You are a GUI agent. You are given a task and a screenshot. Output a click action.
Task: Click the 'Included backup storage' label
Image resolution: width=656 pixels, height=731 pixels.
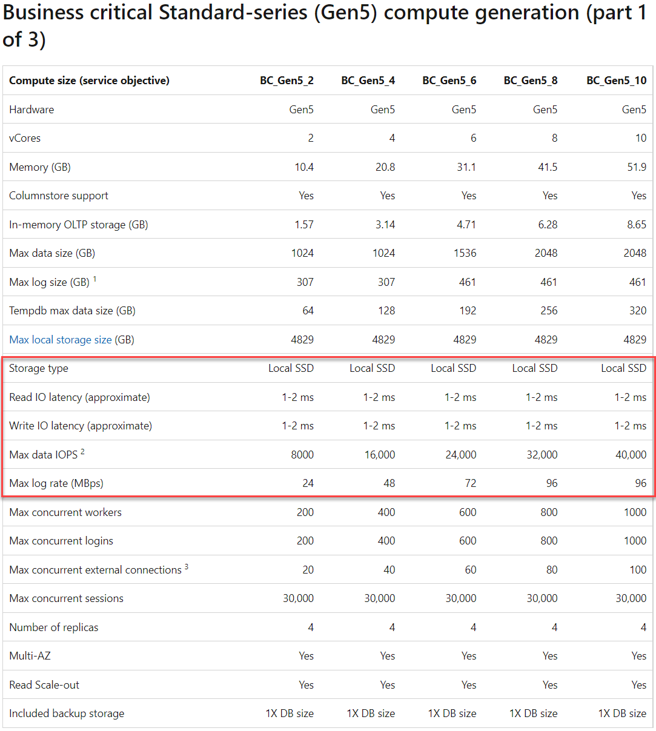point(67,713)
